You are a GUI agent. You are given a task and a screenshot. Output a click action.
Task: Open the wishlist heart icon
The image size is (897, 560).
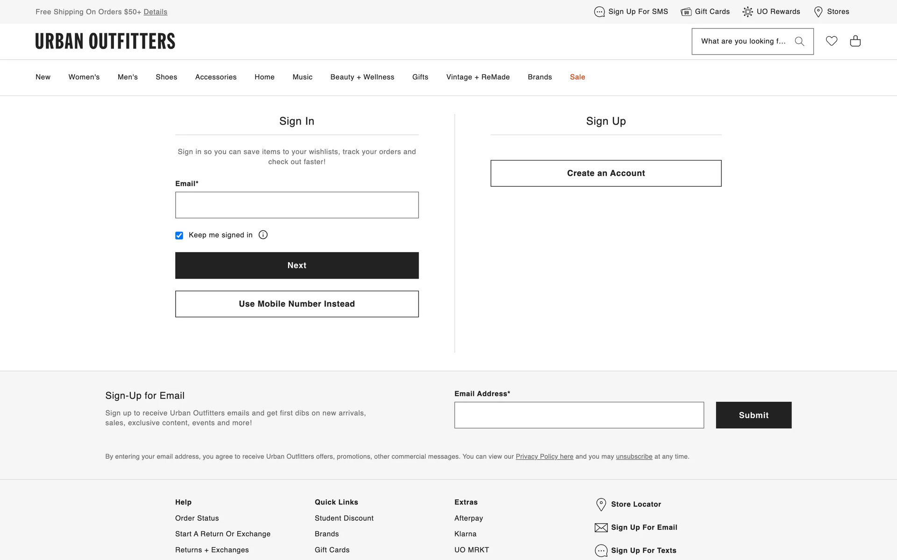(x=832, y=41)
